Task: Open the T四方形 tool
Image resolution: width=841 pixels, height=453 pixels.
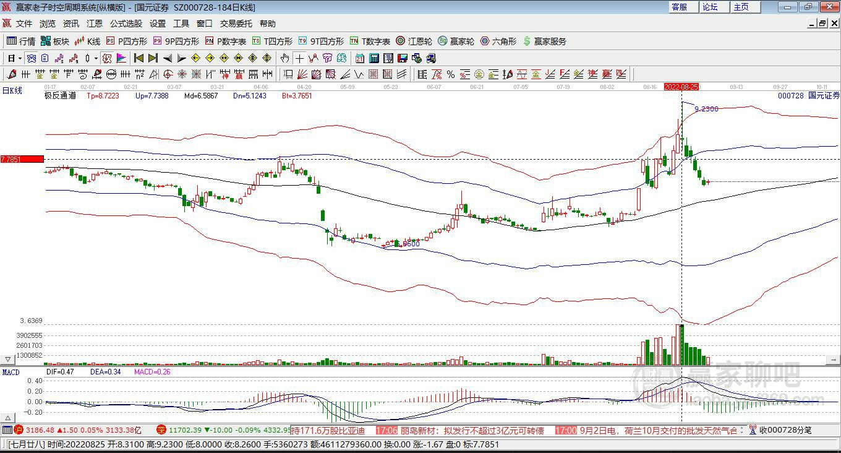Action: pyautogui.click(x=272, y=41)
